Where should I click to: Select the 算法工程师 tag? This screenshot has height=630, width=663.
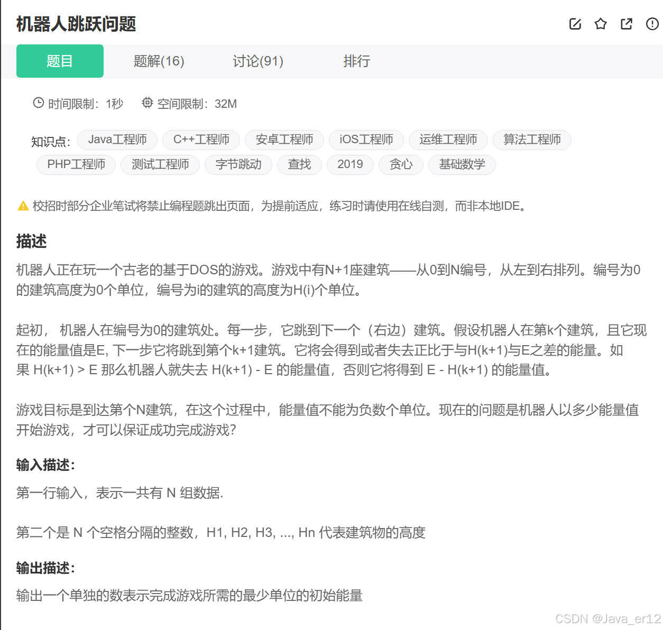pos(532,140)
